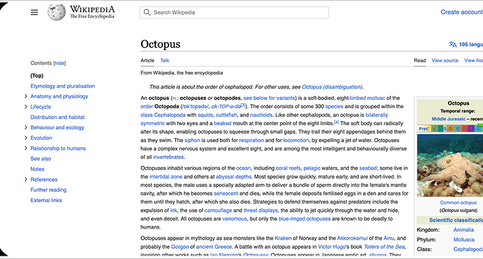The width and height of the screenshot is (483, 259).
Task: Select the Read tab
Action: pos(420,60)
